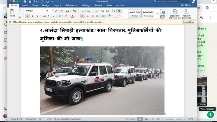Open bullet list style dropdown arrow
Screen dimensions: 217x122
pos(85,11)
